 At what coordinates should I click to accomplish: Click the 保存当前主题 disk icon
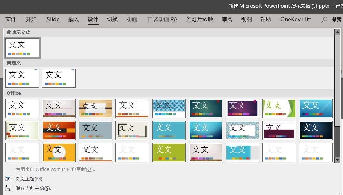pos(8,188)
